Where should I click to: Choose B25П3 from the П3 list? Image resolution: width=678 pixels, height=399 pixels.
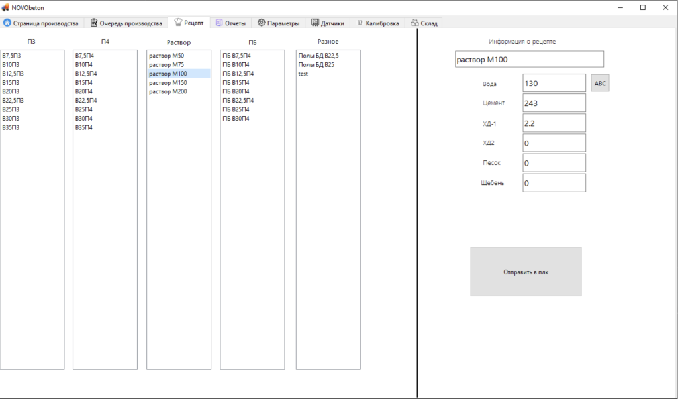tap(11, 109)
